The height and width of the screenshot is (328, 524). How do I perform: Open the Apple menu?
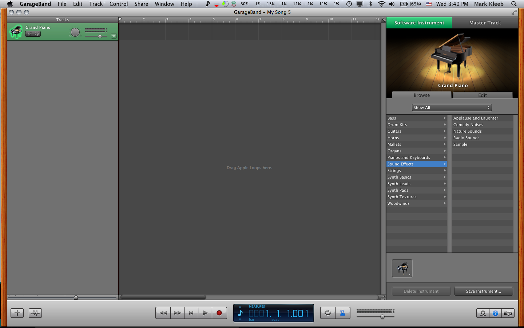click(10, 4)
